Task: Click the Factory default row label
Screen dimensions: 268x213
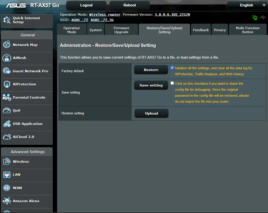Action: pyautogui.click(x=72, y=71)
